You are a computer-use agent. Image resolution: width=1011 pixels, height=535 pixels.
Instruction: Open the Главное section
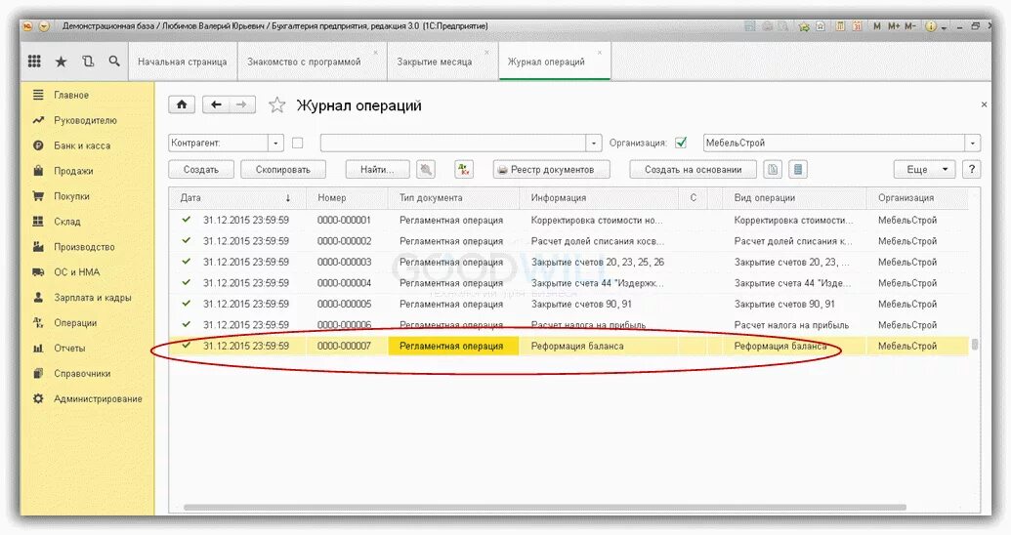tap(71, 95)
